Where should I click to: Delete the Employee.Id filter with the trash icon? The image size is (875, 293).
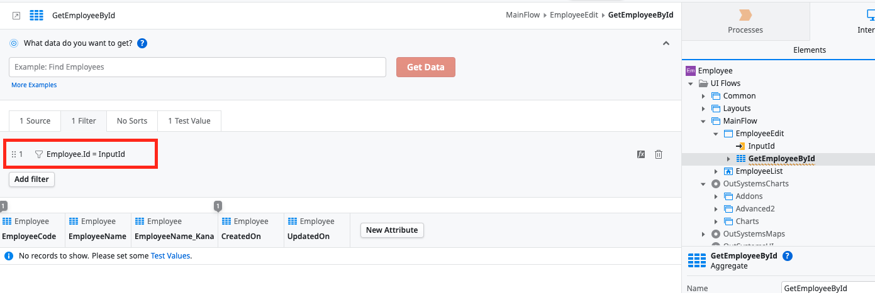point(659,154)
